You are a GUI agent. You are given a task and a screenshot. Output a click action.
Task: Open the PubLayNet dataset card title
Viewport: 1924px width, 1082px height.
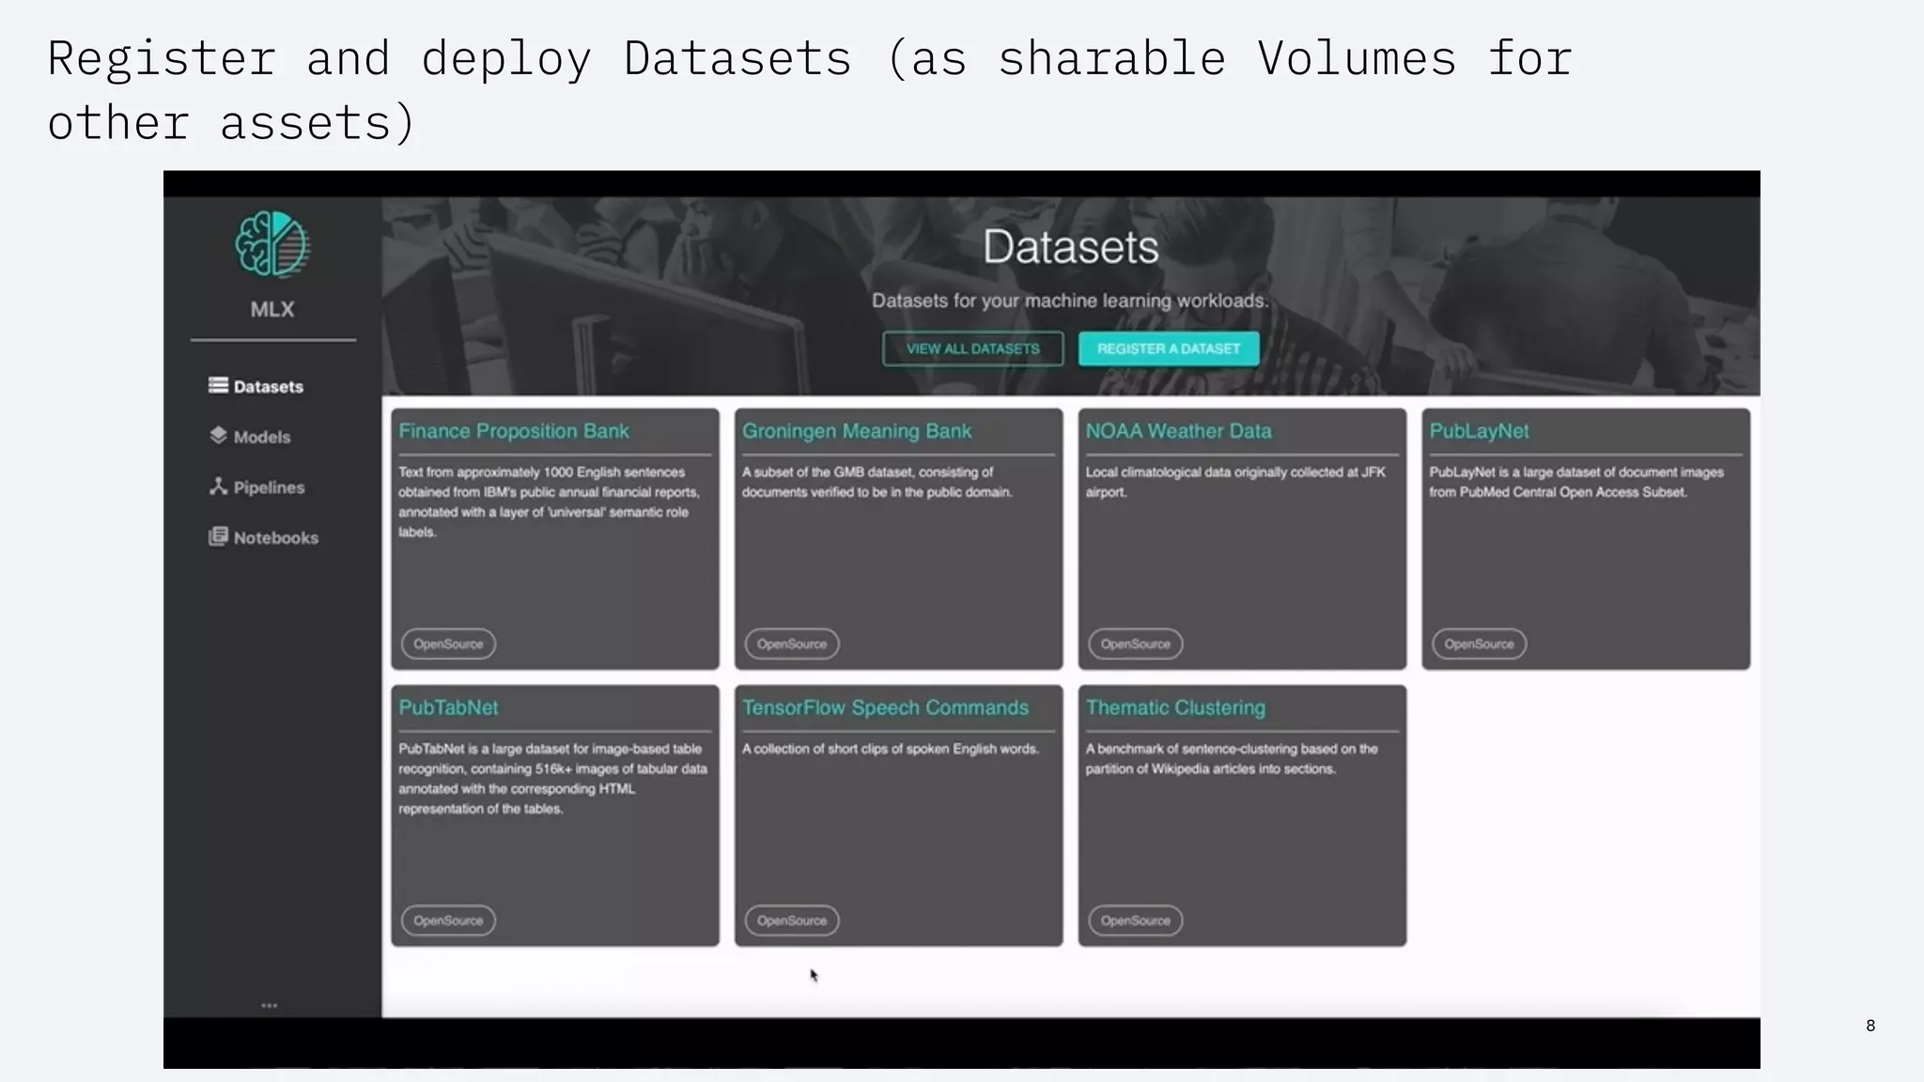pyautogui.click(x=1479, y=431)
